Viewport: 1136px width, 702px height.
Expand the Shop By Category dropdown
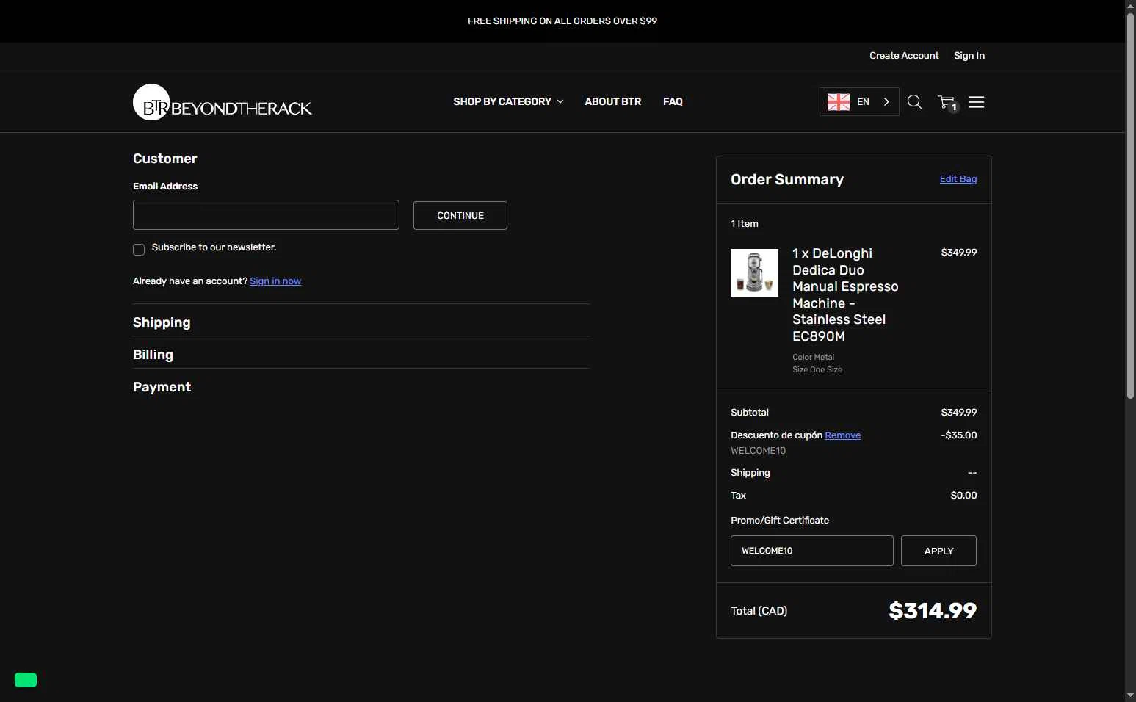(x=508, y=101)
